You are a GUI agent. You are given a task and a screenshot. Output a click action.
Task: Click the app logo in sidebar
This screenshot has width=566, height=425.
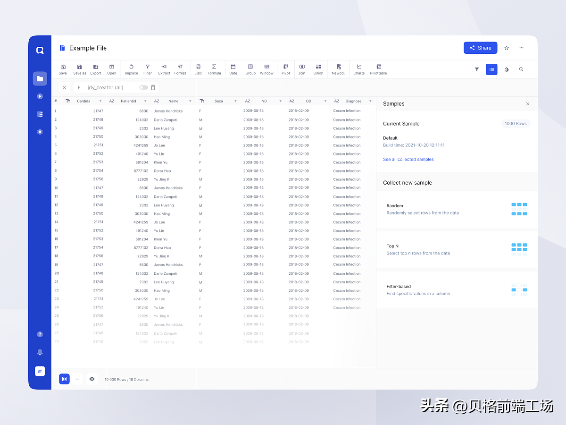coord(40,50)
